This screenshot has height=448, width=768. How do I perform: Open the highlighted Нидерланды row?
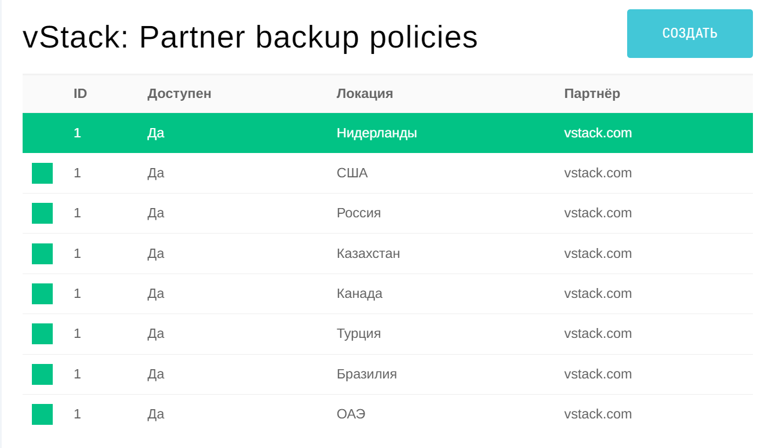point(388,133)
